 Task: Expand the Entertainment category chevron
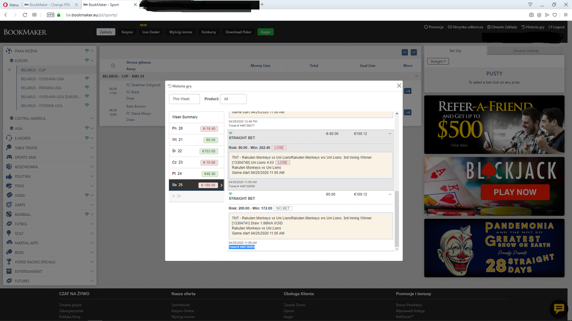pyautogui.click(x=92, y=272)
